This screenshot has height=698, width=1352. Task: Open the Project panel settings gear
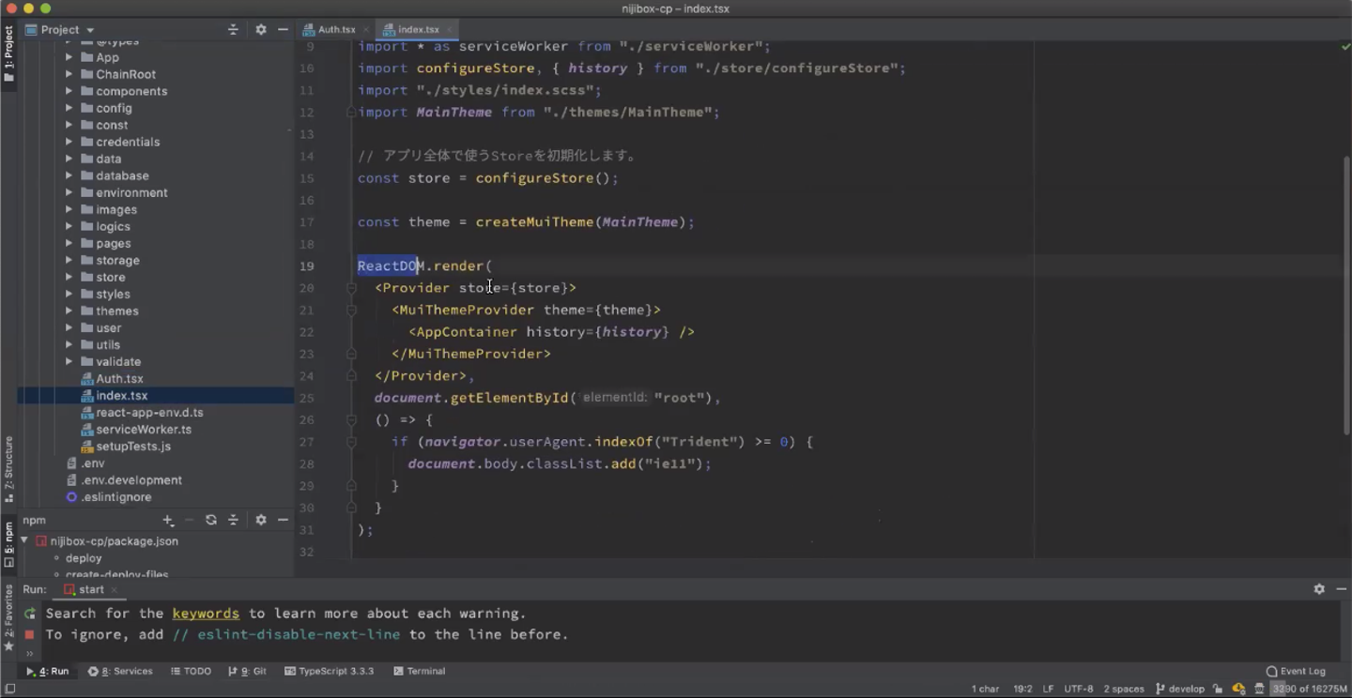pos(261,30)
